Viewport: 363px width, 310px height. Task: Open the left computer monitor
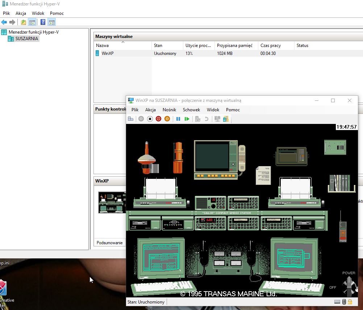(161, 258)
